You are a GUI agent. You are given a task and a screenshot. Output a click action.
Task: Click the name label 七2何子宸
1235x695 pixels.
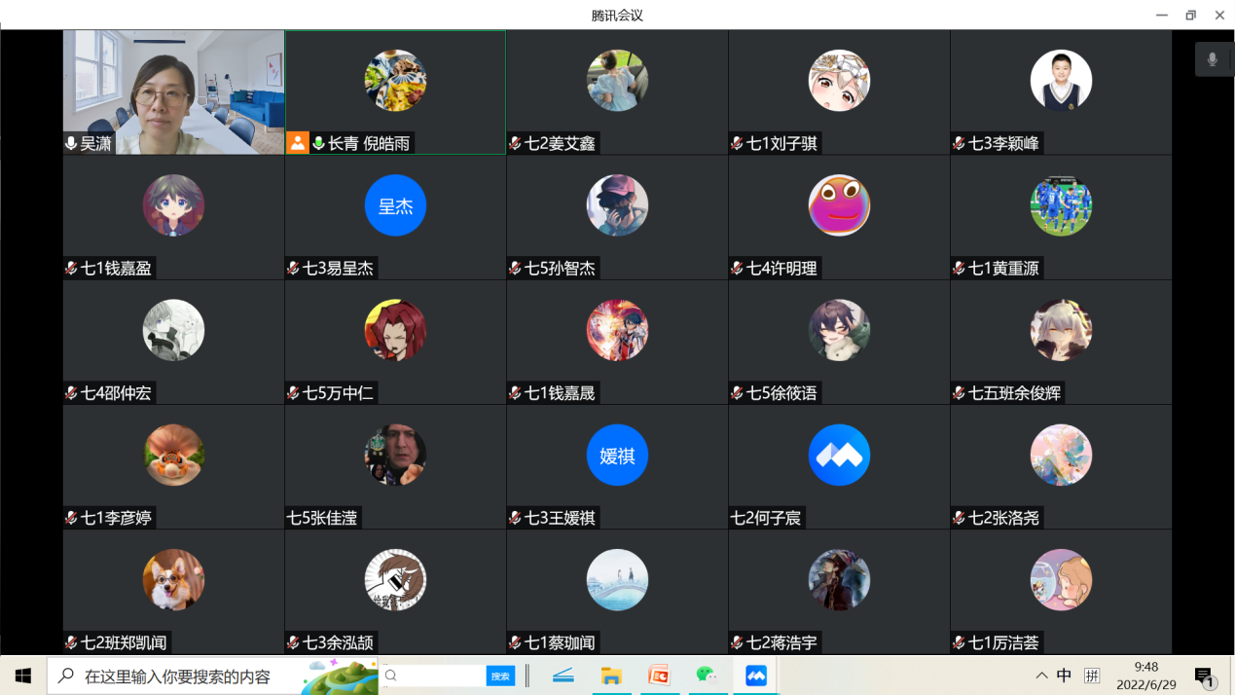pyautogui.click(x=766, y=517)
